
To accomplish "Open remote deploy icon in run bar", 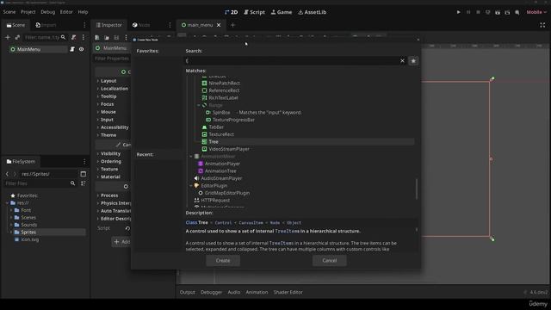I will (x=488, y=12).
